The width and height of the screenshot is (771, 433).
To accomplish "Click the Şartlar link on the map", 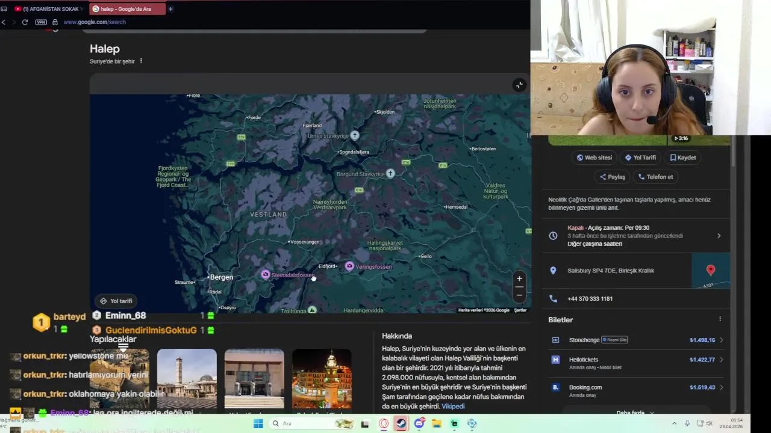I will [x=520, y=310].
